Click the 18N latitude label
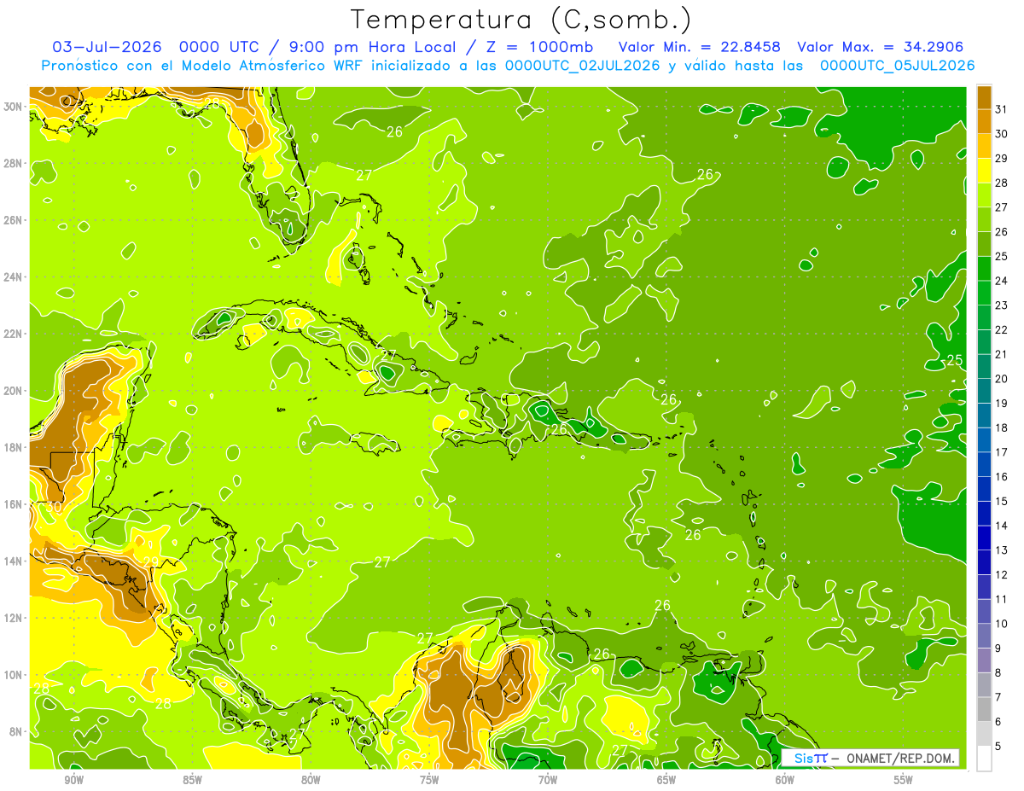The image size is (1024, 791). pyautogui.click(x=15, y=447)
